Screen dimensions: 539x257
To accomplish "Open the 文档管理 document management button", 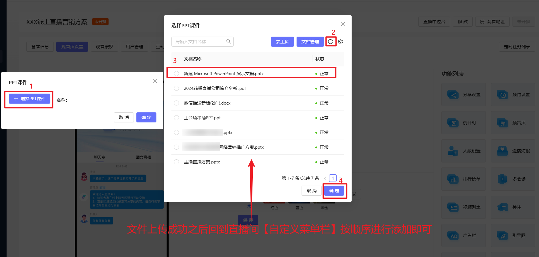I will click(310, 42).
